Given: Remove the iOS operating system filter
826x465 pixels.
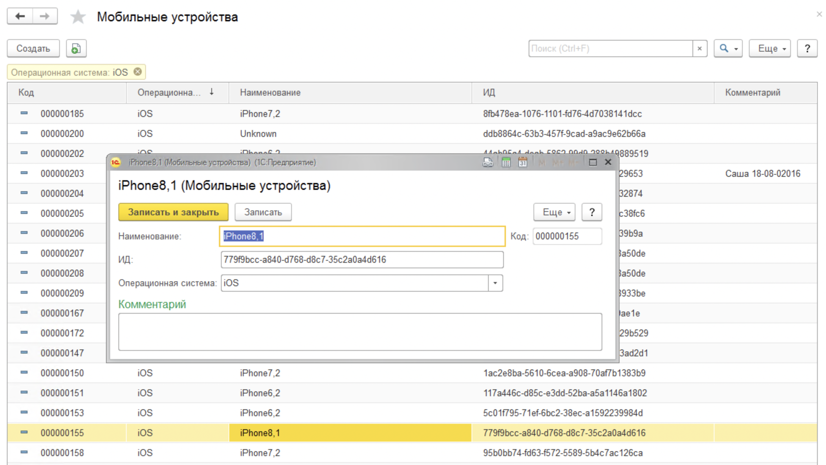Looking at the screenshot, I should click(138, 72).
